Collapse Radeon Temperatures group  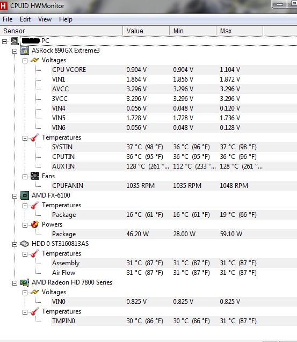coord(25,312)
